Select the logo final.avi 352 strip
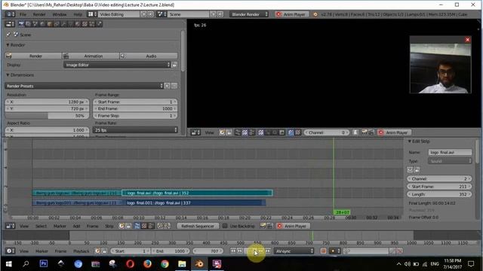 tap(197, 193)
